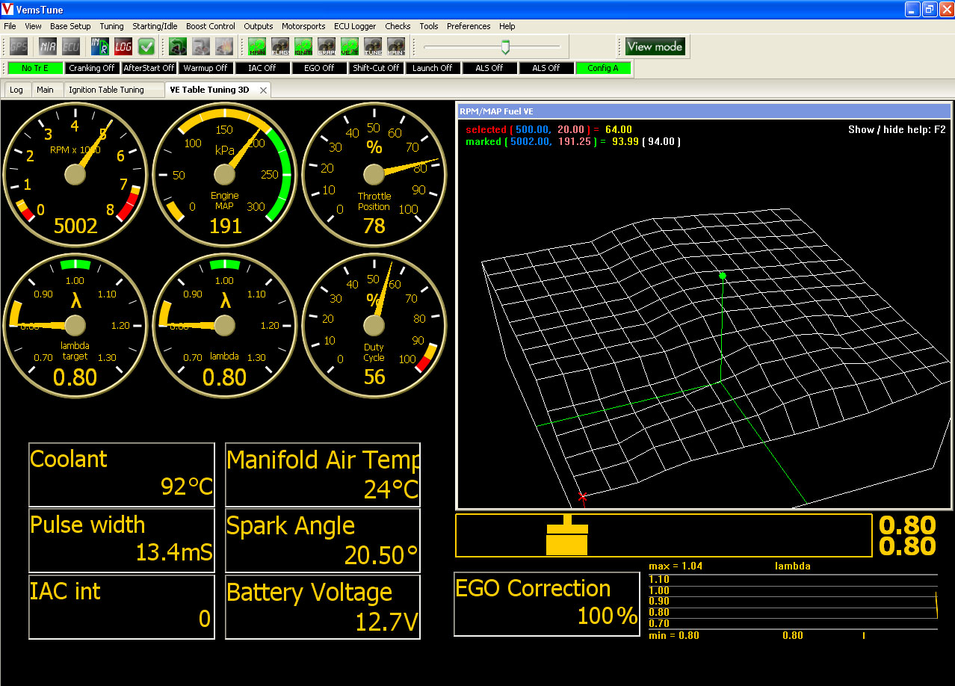Image resolution: width=955 pixels, height=686 pixels.
Task: Click the ECU connection icon
Action: pos(71,46)
